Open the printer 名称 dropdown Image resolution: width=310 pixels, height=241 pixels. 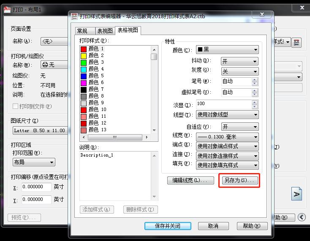pyautogui.click(x=54, y=65)
